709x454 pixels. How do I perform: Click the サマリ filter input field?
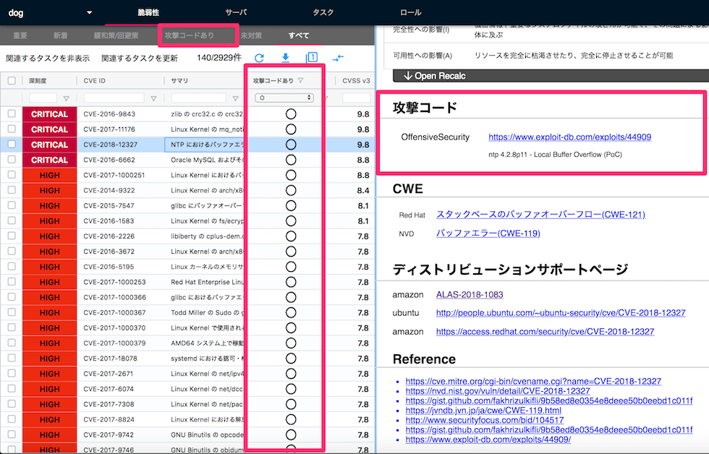[198, 98]
